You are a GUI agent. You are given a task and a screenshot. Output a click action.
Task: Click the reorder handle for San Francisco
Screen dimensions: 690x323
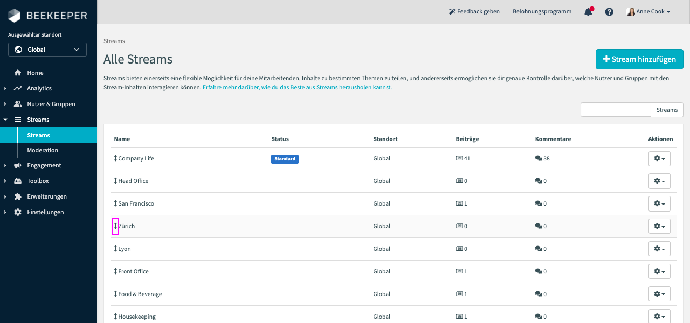point(115,203)
